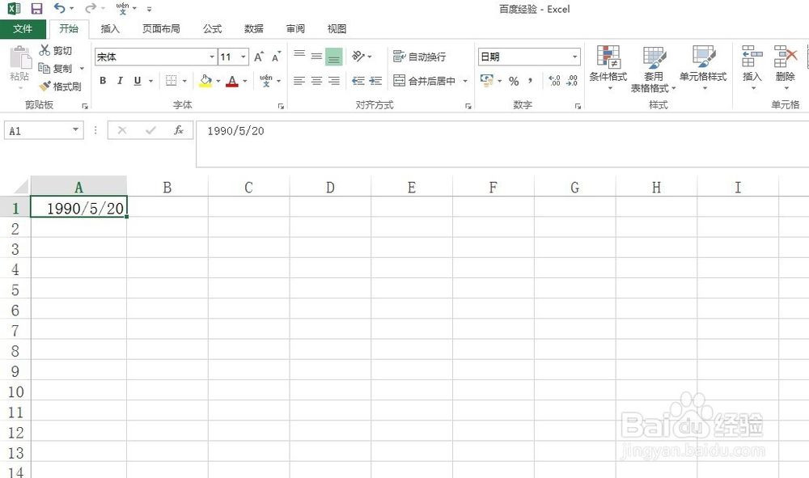Click the 删除 delete cells button
Image resolution: width=809 pixels, height=478 pixels.
(786, 67)
